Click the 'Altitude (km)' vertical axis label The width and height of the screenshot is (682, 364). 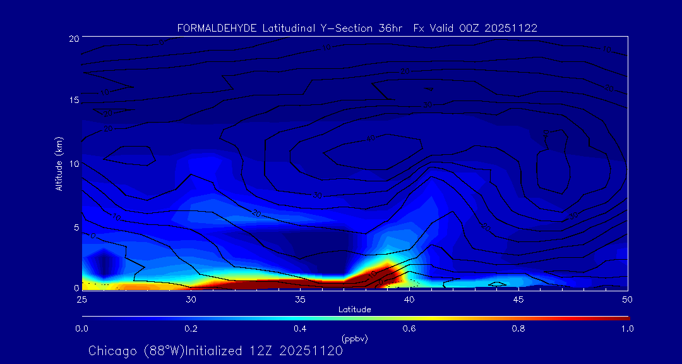pos(59,163)
